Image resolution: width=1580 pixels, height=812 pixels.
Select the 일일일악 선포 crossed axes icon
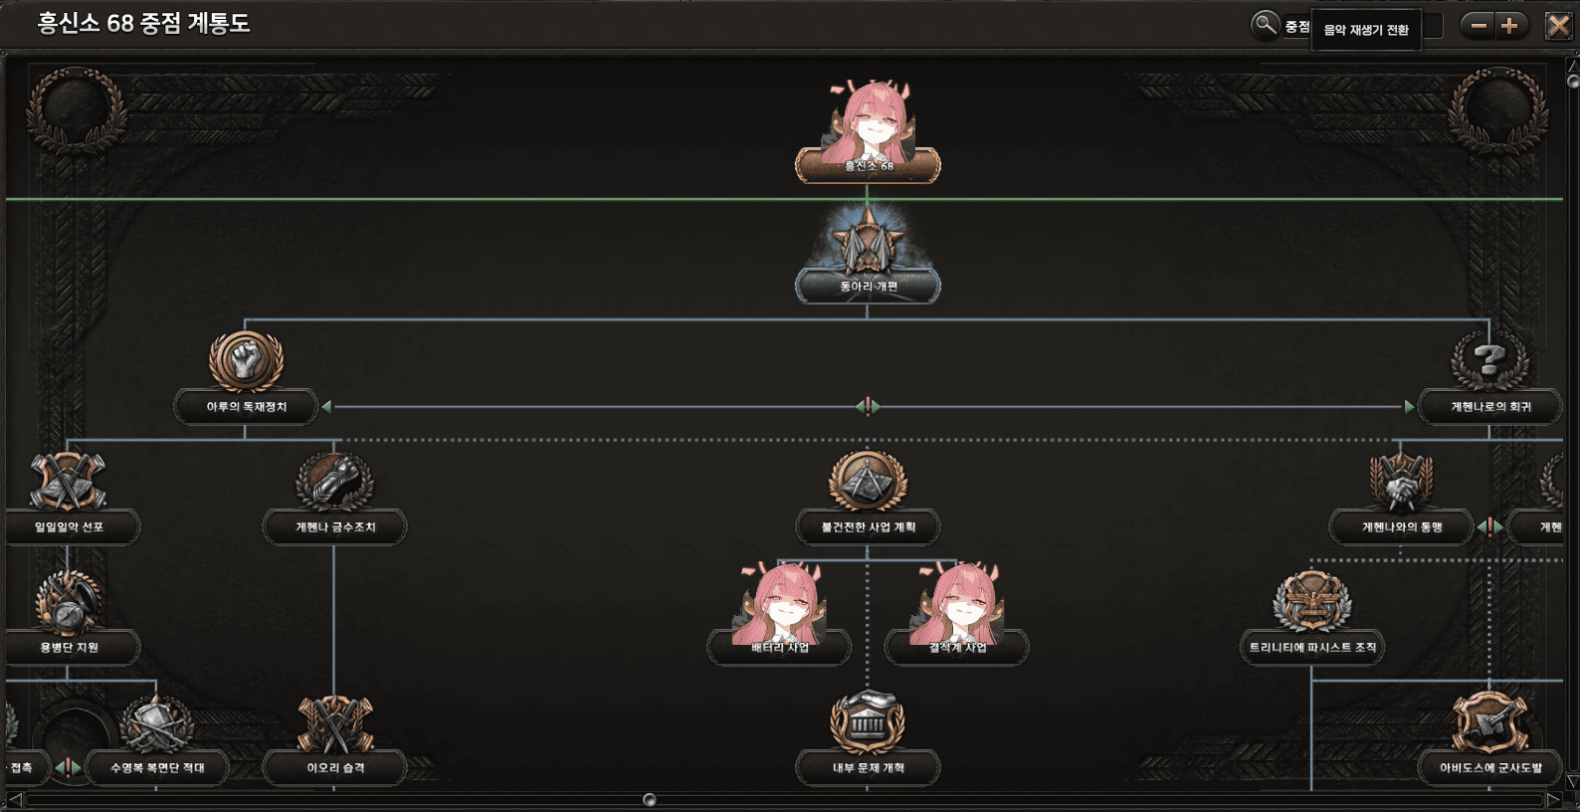68,482
